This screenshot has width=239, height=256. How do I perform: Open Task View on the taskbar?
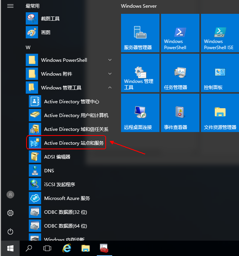(x=47, y=248)
